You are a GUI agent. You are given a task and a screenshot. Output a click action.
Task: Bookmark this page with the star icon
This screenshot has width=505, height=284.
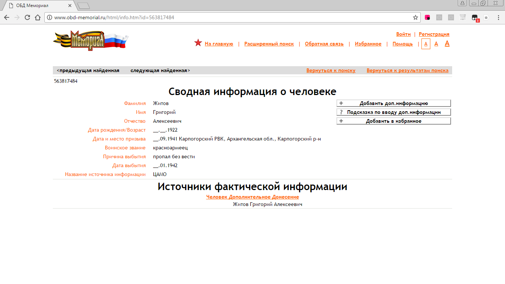pos(416,17)
